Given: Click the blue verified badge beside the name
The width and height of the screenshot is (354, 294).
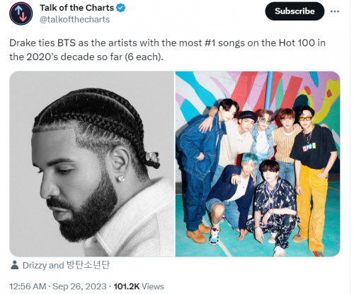Looking at the screenshot, I should coord(121,8).
